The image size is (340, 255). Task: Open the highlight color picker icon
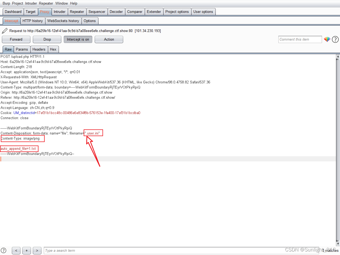coord(327,39)
